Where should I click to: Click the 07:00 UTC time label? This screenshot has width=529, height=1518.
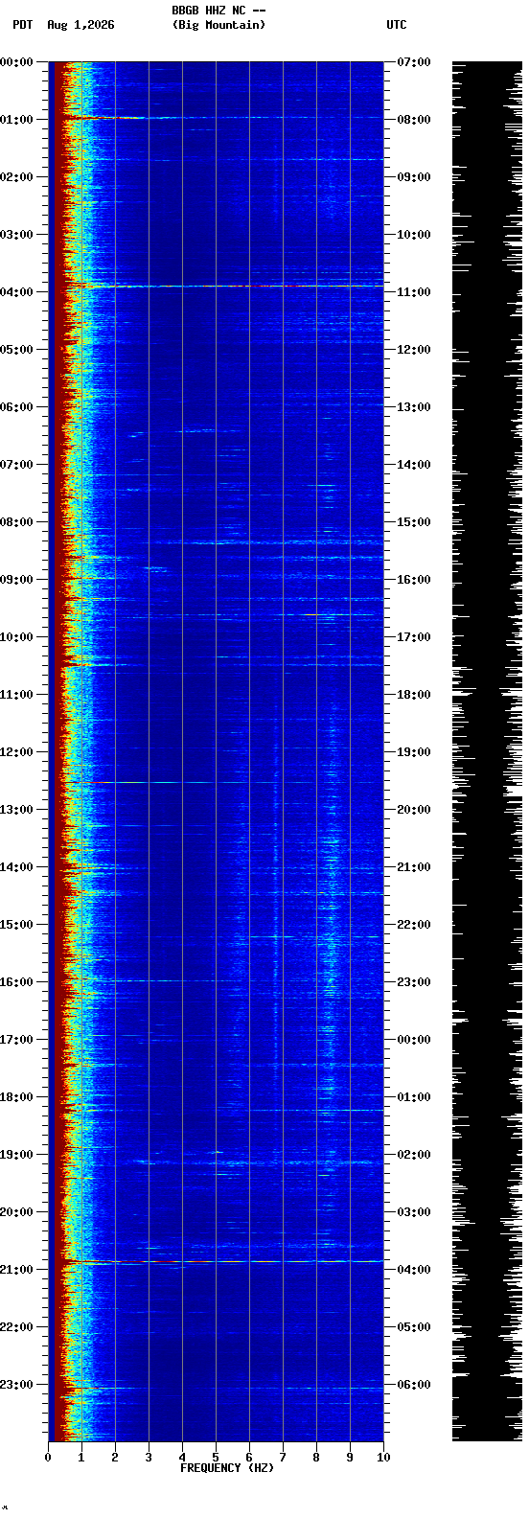[x=414, y=62]
